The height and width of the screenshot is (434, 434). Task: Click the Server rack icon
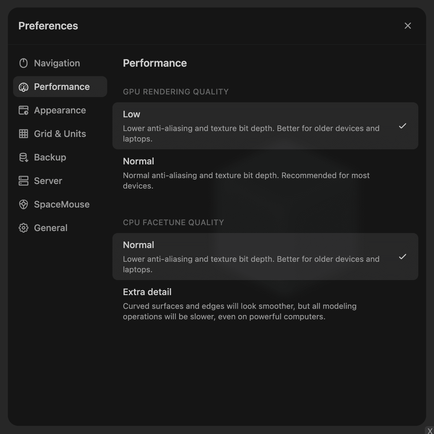pyautogui.click(x=24, y=181)
